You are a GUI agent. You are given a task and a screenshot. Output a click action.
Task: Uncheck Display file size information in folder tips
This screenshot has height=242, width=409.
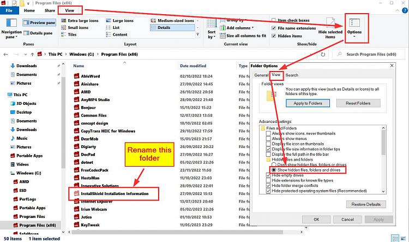268,149
